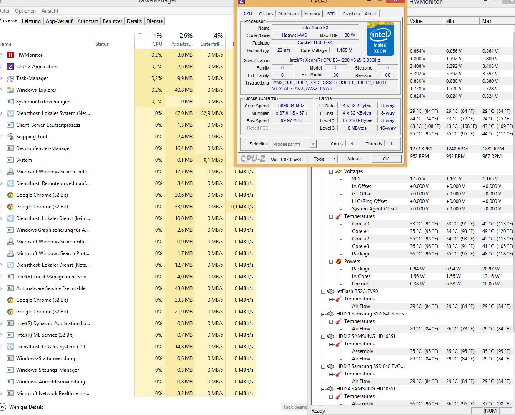The width and height of the screenshot is (515, 415).
Task: Switch to the Leistung tab in Task-Manager
Action: pos(31,21)
